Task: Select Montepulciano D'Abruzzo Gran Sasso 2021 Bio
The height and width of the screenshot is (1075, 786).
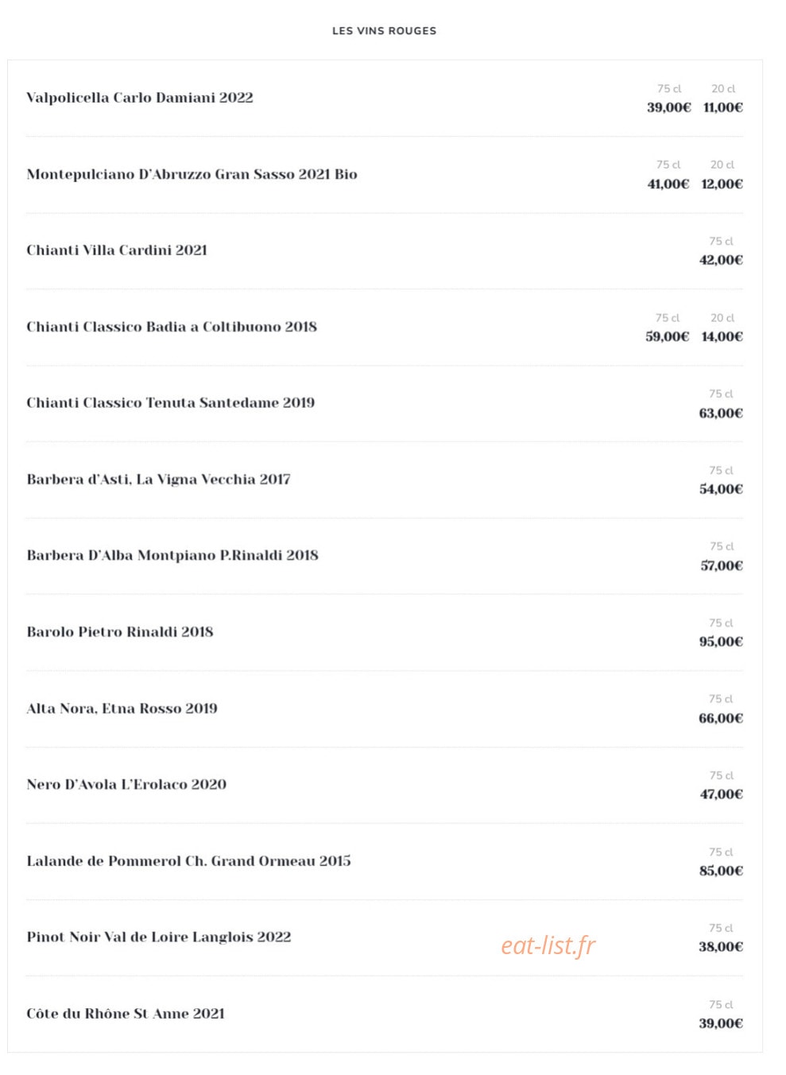Action: 192,174
